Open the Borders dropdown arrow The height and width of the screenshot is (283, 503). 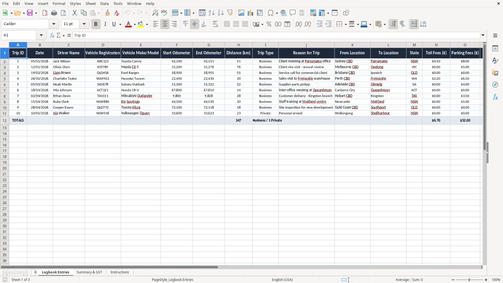pyautogui.click(x=345, y=24)
